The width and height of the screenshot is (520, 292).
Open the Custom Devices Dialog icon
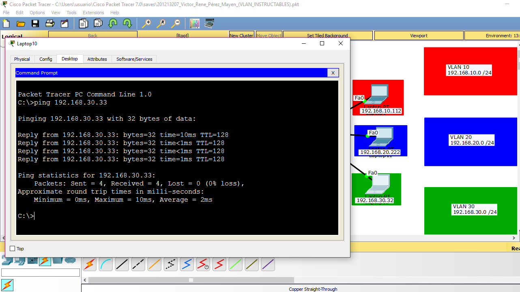click(209, 23)
